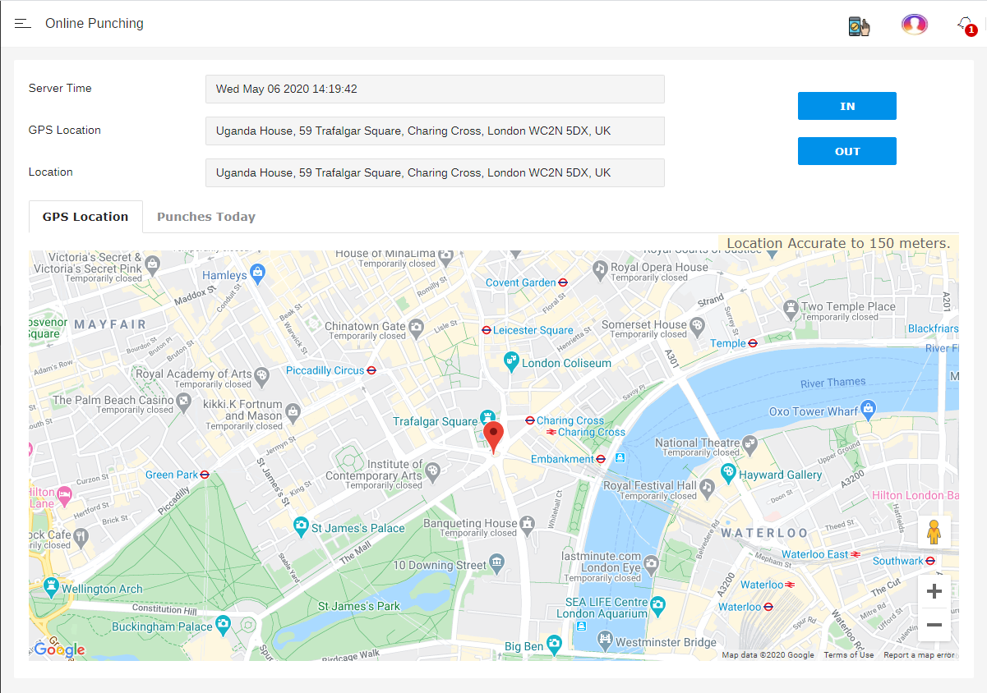The width and height of the screenshot is (987, 693).
Task: Select the Embankment tube station icon
Action: tap(602, 459)
